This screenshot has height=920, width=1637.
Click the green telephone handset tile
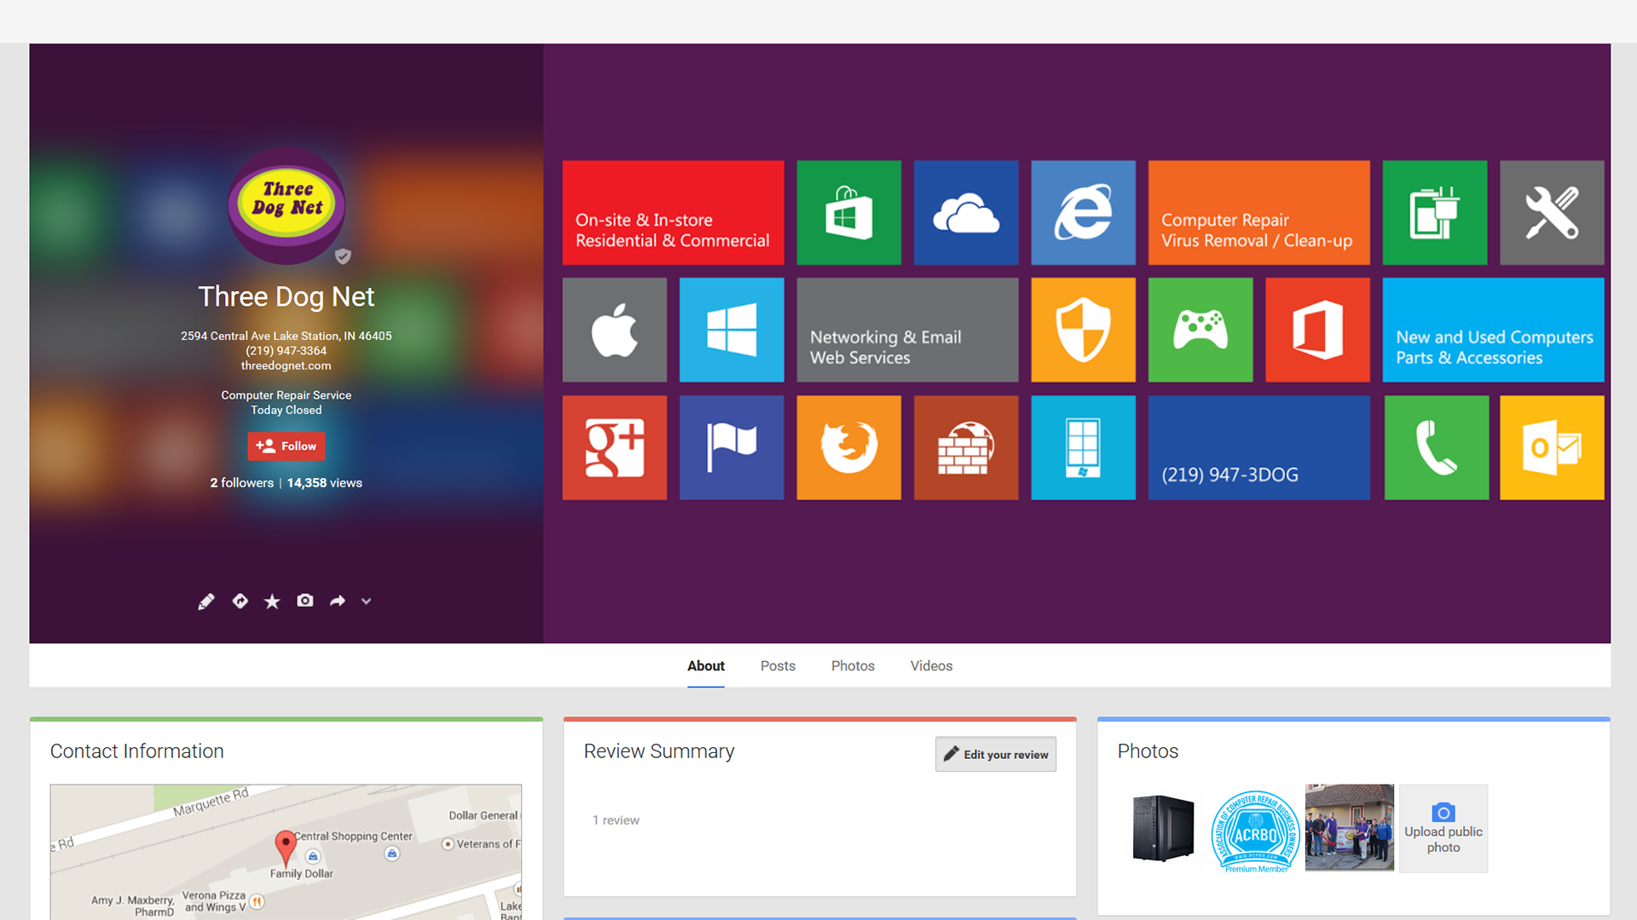pyautogui.click(x=1437, y=447)
